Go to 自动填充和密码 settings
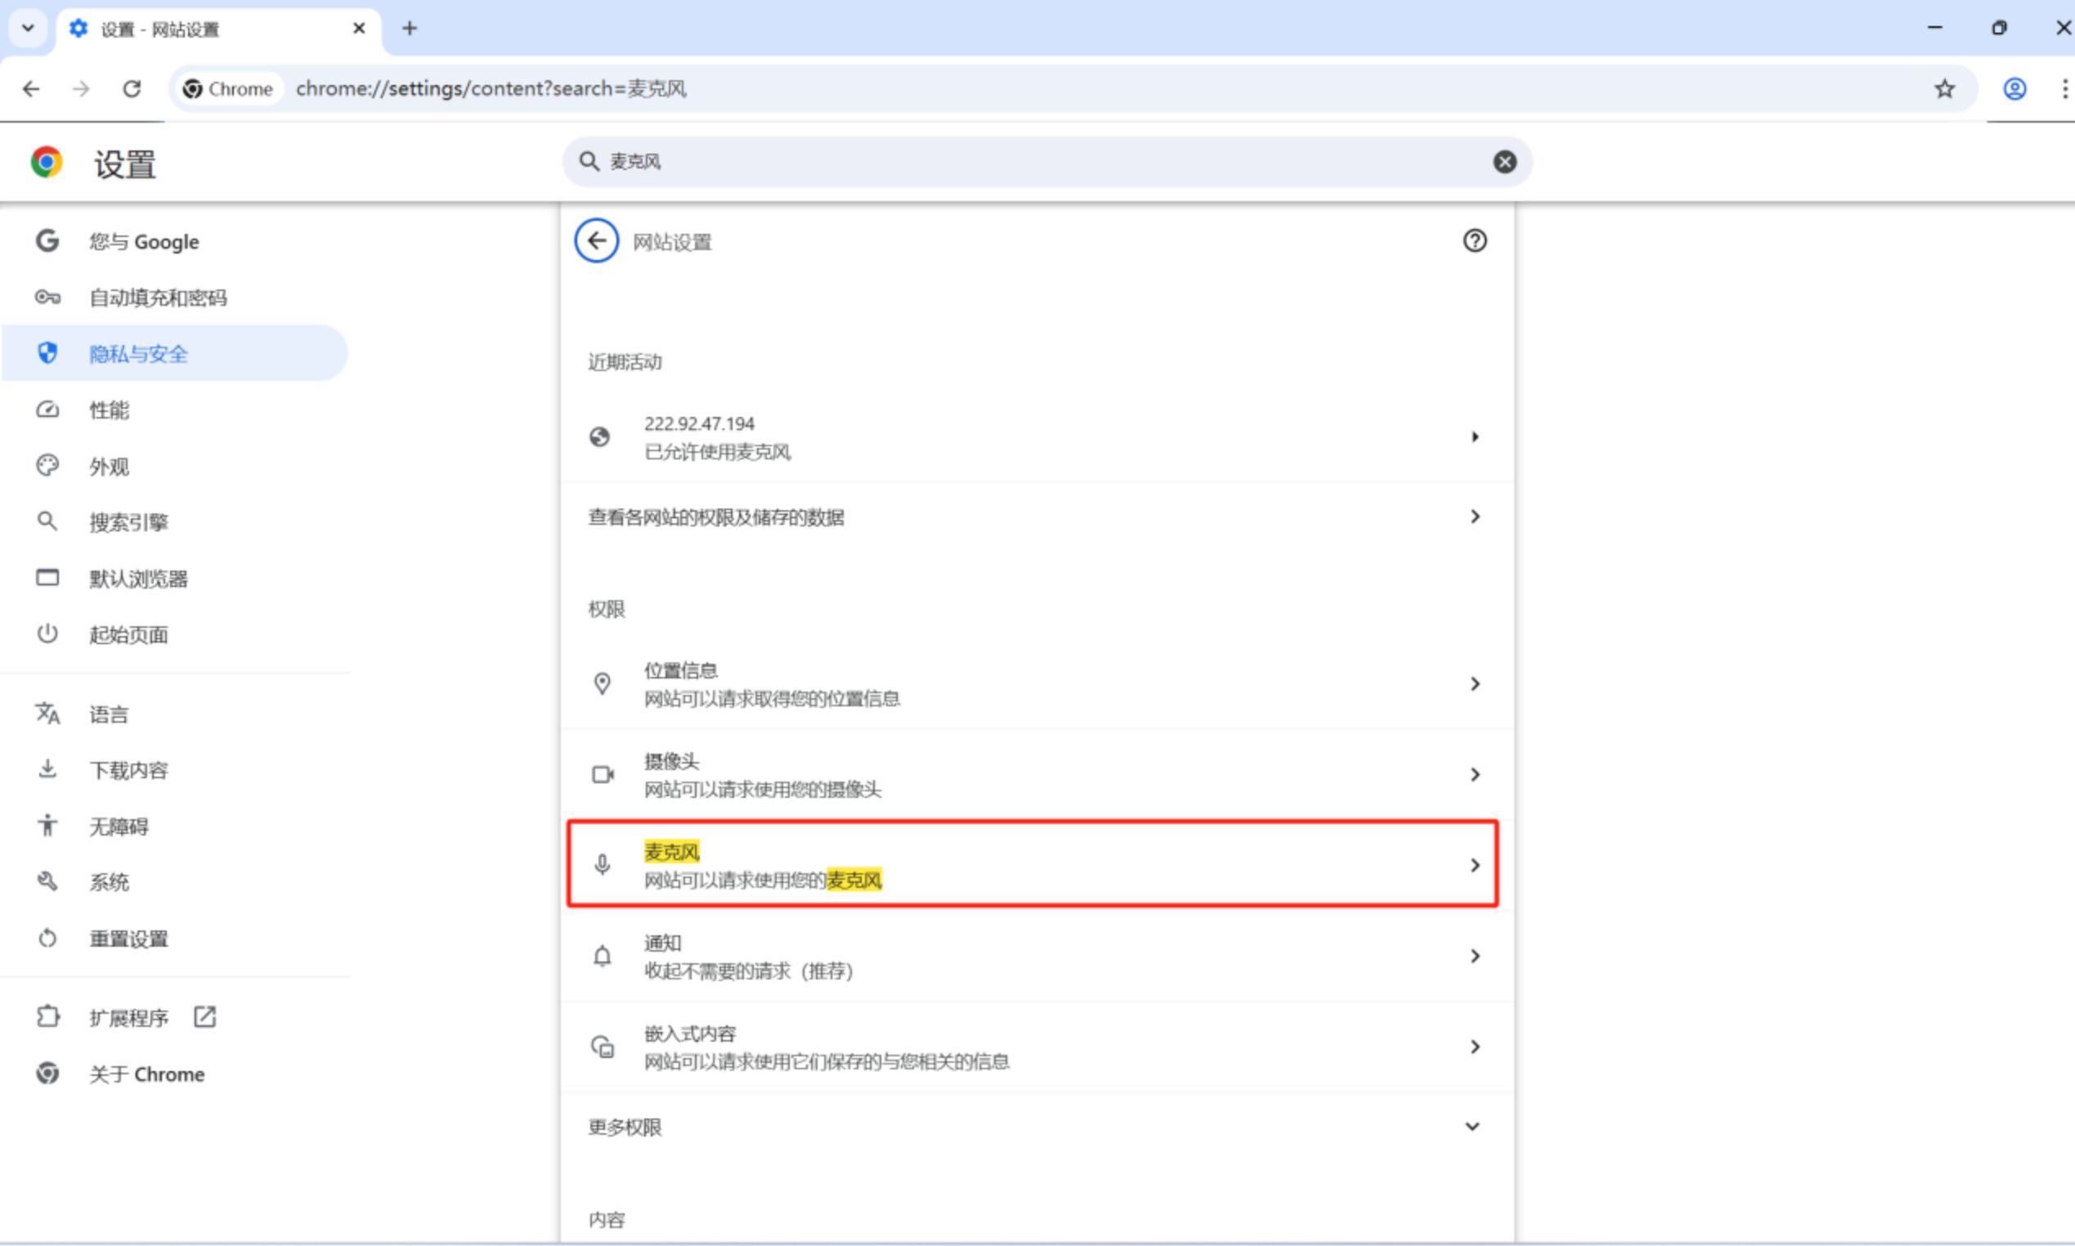 (x=158, y=298)
